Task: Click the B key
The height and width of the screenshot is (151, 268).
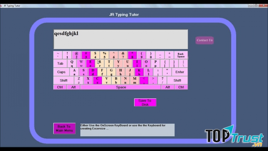Action: (x=116, y=81)
